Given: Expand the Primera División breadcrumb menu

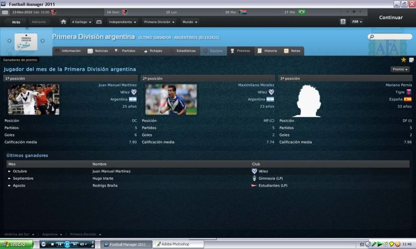Looking at the screenshot, I should tap(85, 234).
